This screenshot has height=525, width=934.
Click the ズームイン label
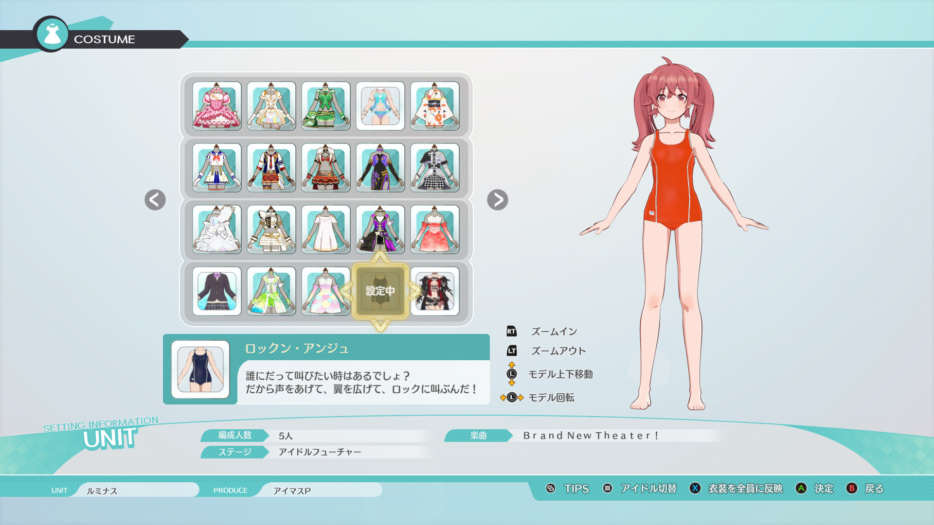point(554,332)
